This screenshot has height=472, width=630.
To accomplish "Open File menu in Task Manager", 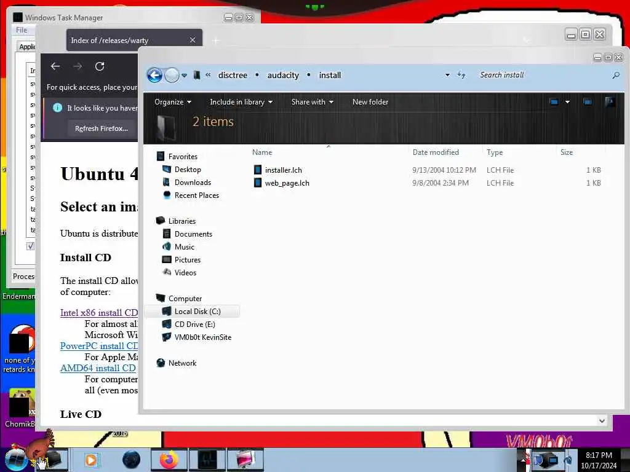I will tap(22, 30).
